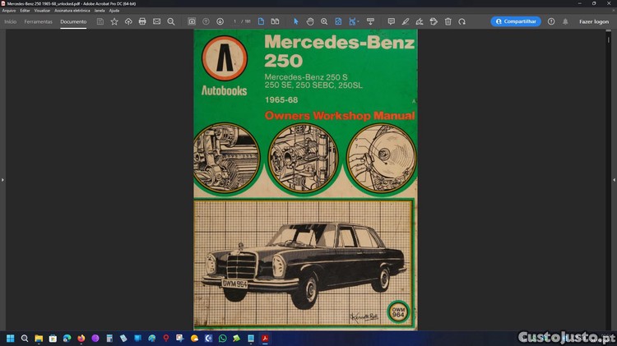The height and width of the screenshot is (346, 617).
Task: Expand the left navigation pane
Action: pos(2,179)
